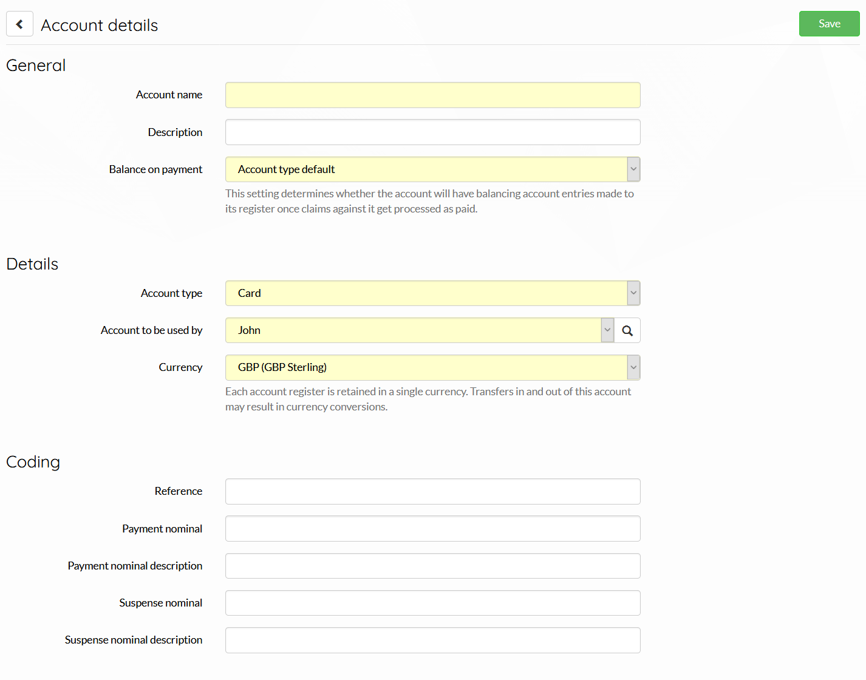Screen dimensions: 866x680
Task: Click the General section heading
Action: coord(36,66)
